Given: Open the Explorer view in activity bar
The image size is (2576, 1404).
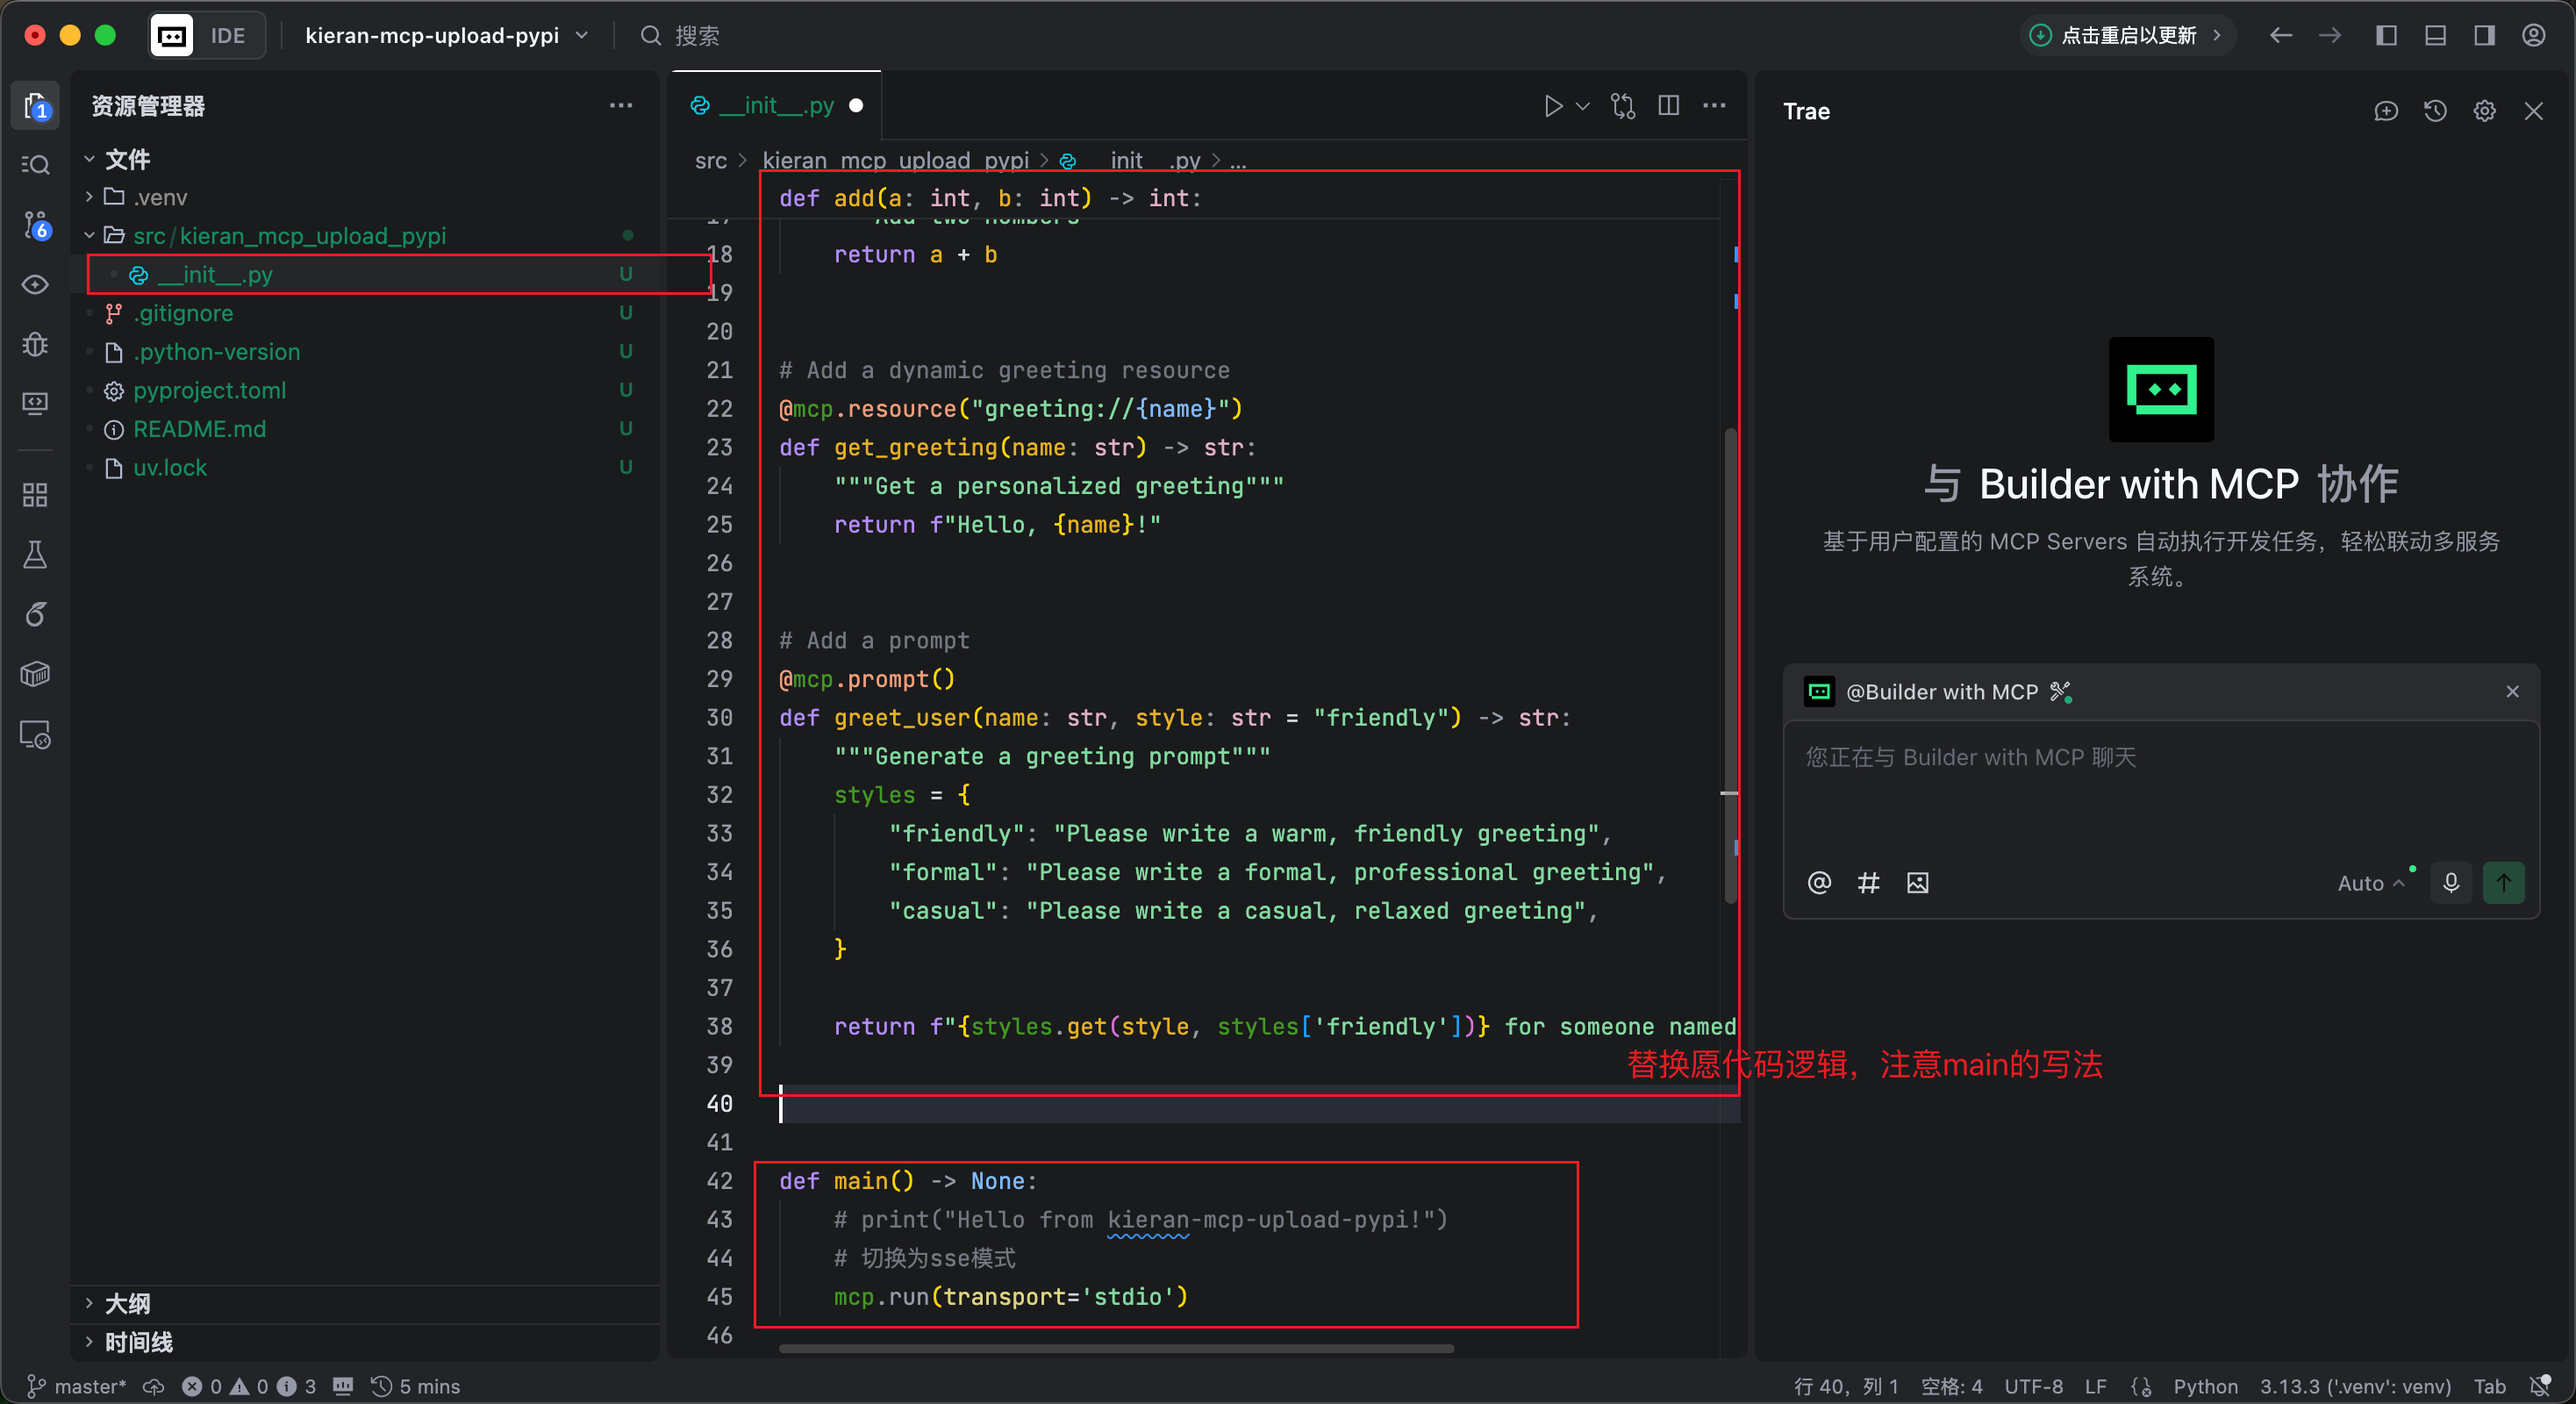Looking at the screenshot, I should click(x=35, y=106).
